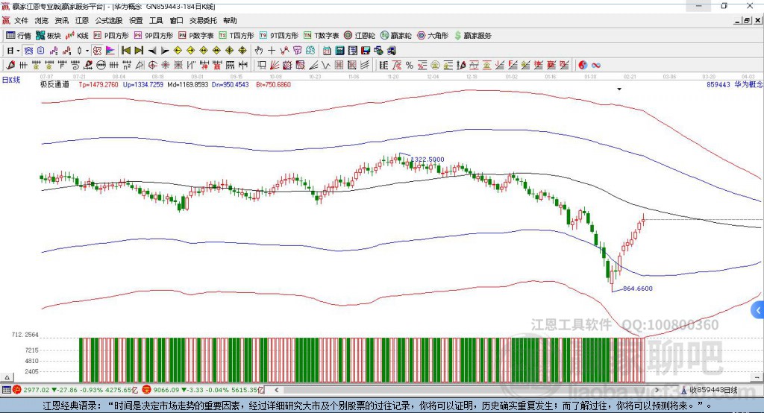
Task: Select the red target circle tool
Action: [152, 66]
